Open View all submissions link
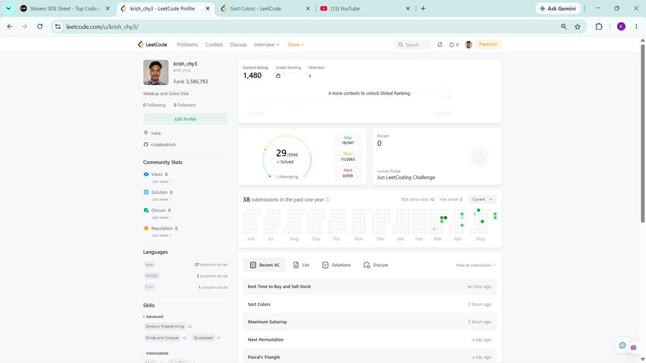Viewport: 646px width, 363px height. 476,265
